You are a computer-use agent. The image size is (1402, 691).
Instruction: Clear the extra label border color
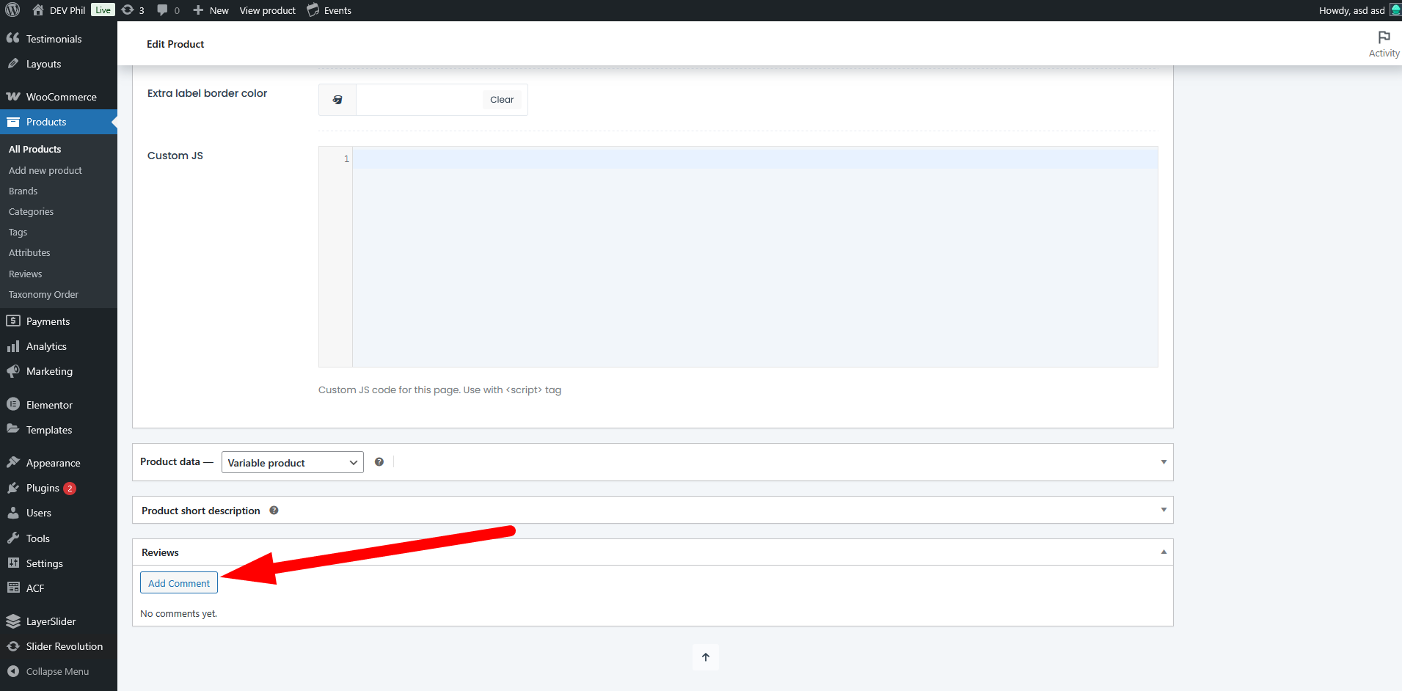coord(502,100)
